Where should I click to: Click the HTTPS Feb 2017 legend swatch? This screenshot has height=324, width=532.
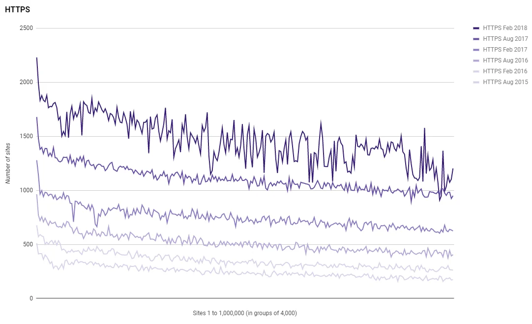click(x=476, y=50)
